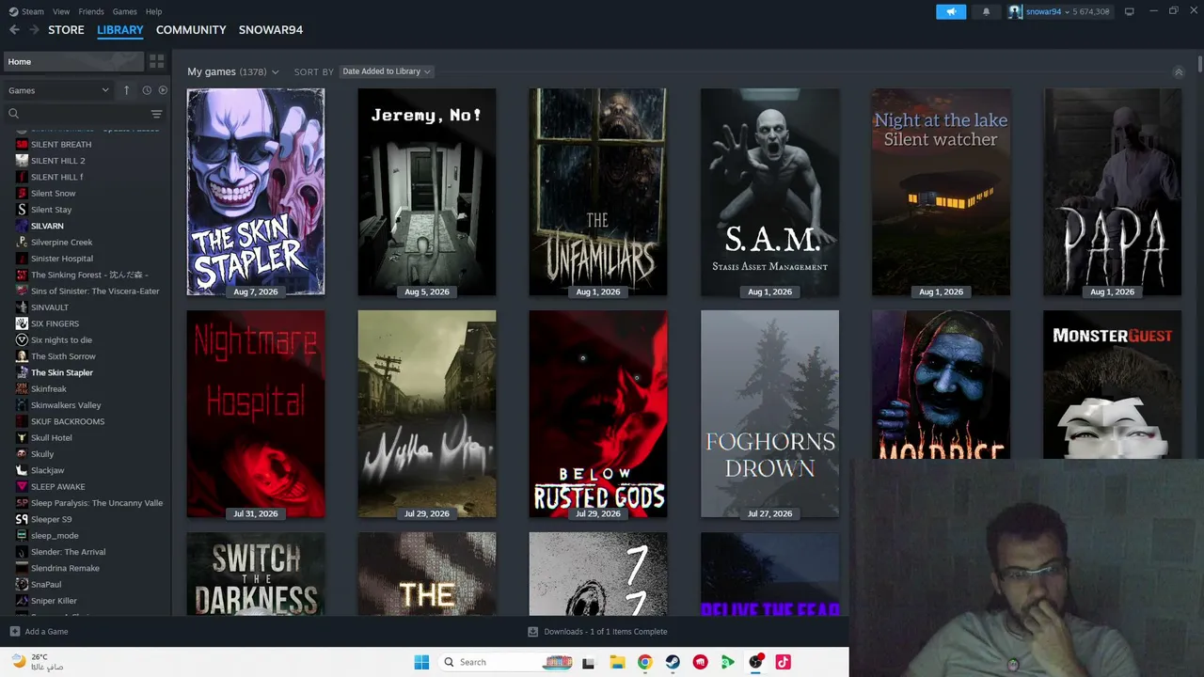Viewport: 1204px width, 677px height.
Task: Open the Below Rusted Gods game cover
Action: (x=598, y=415)
